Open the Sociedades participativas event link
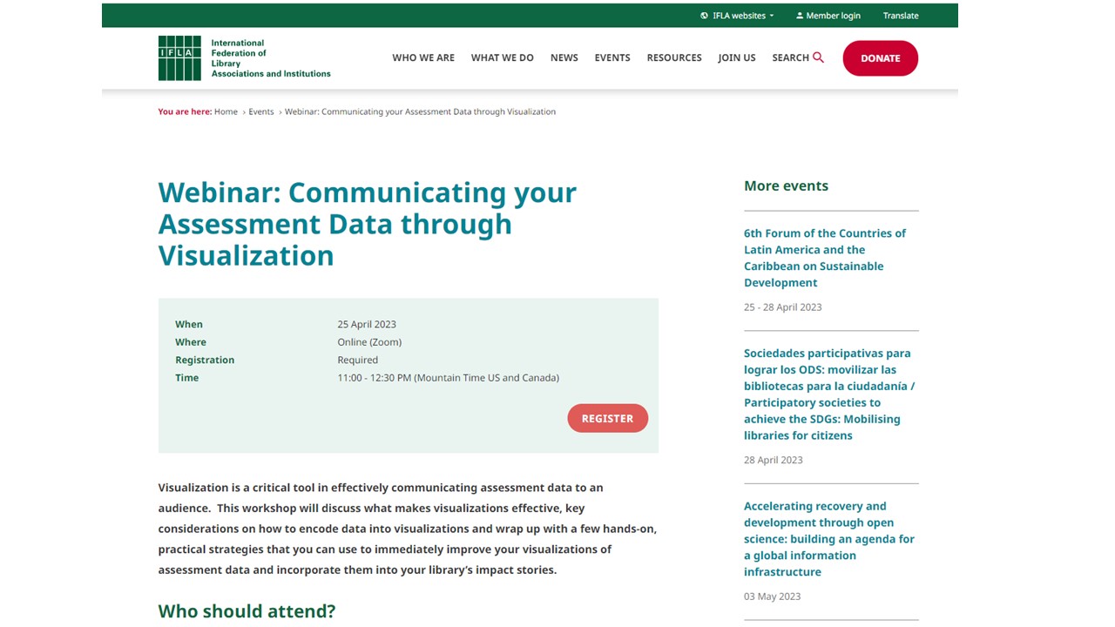The image size is (1115, 627). [829, 394]
